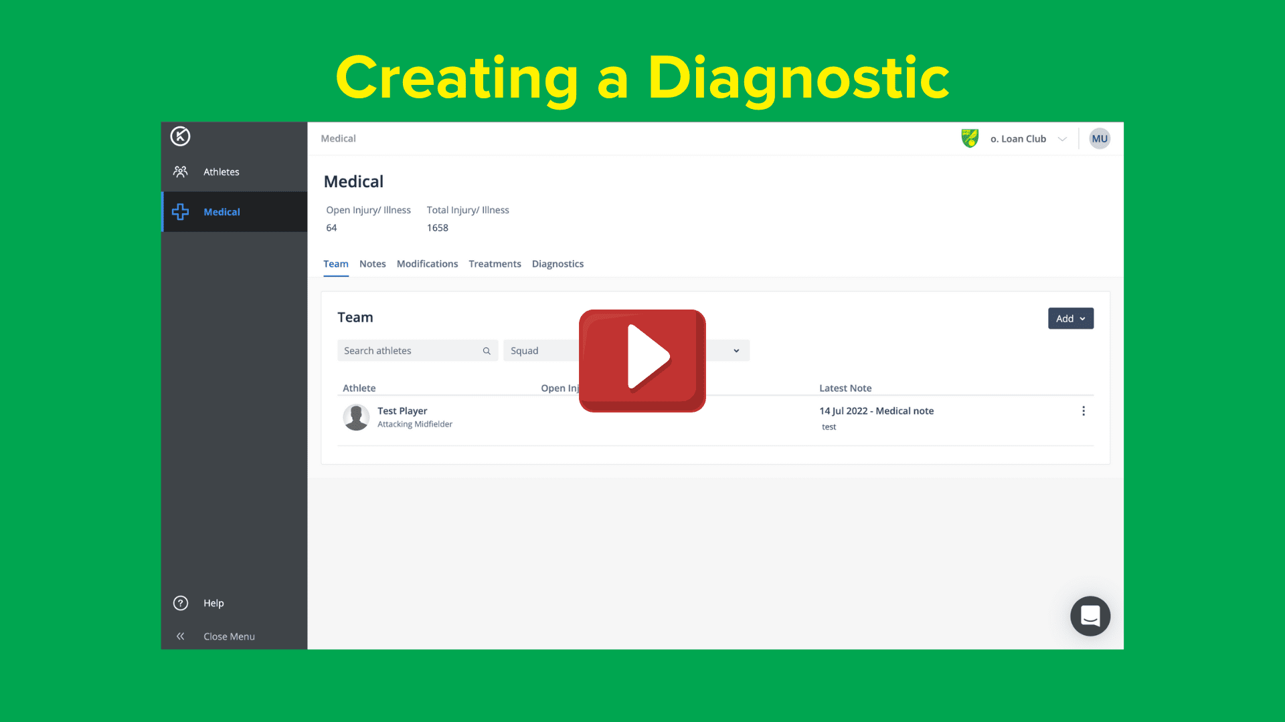Screen dimensions: 1285x722
Task: Expand dropdown arrow beside video overlay
Action: pyautogui.click(x=736, y=351)
